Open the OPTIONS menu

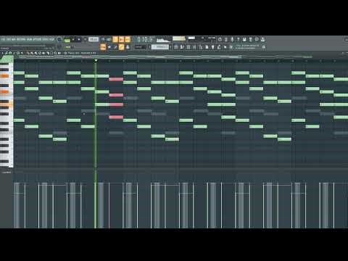[x=37, y=39]
